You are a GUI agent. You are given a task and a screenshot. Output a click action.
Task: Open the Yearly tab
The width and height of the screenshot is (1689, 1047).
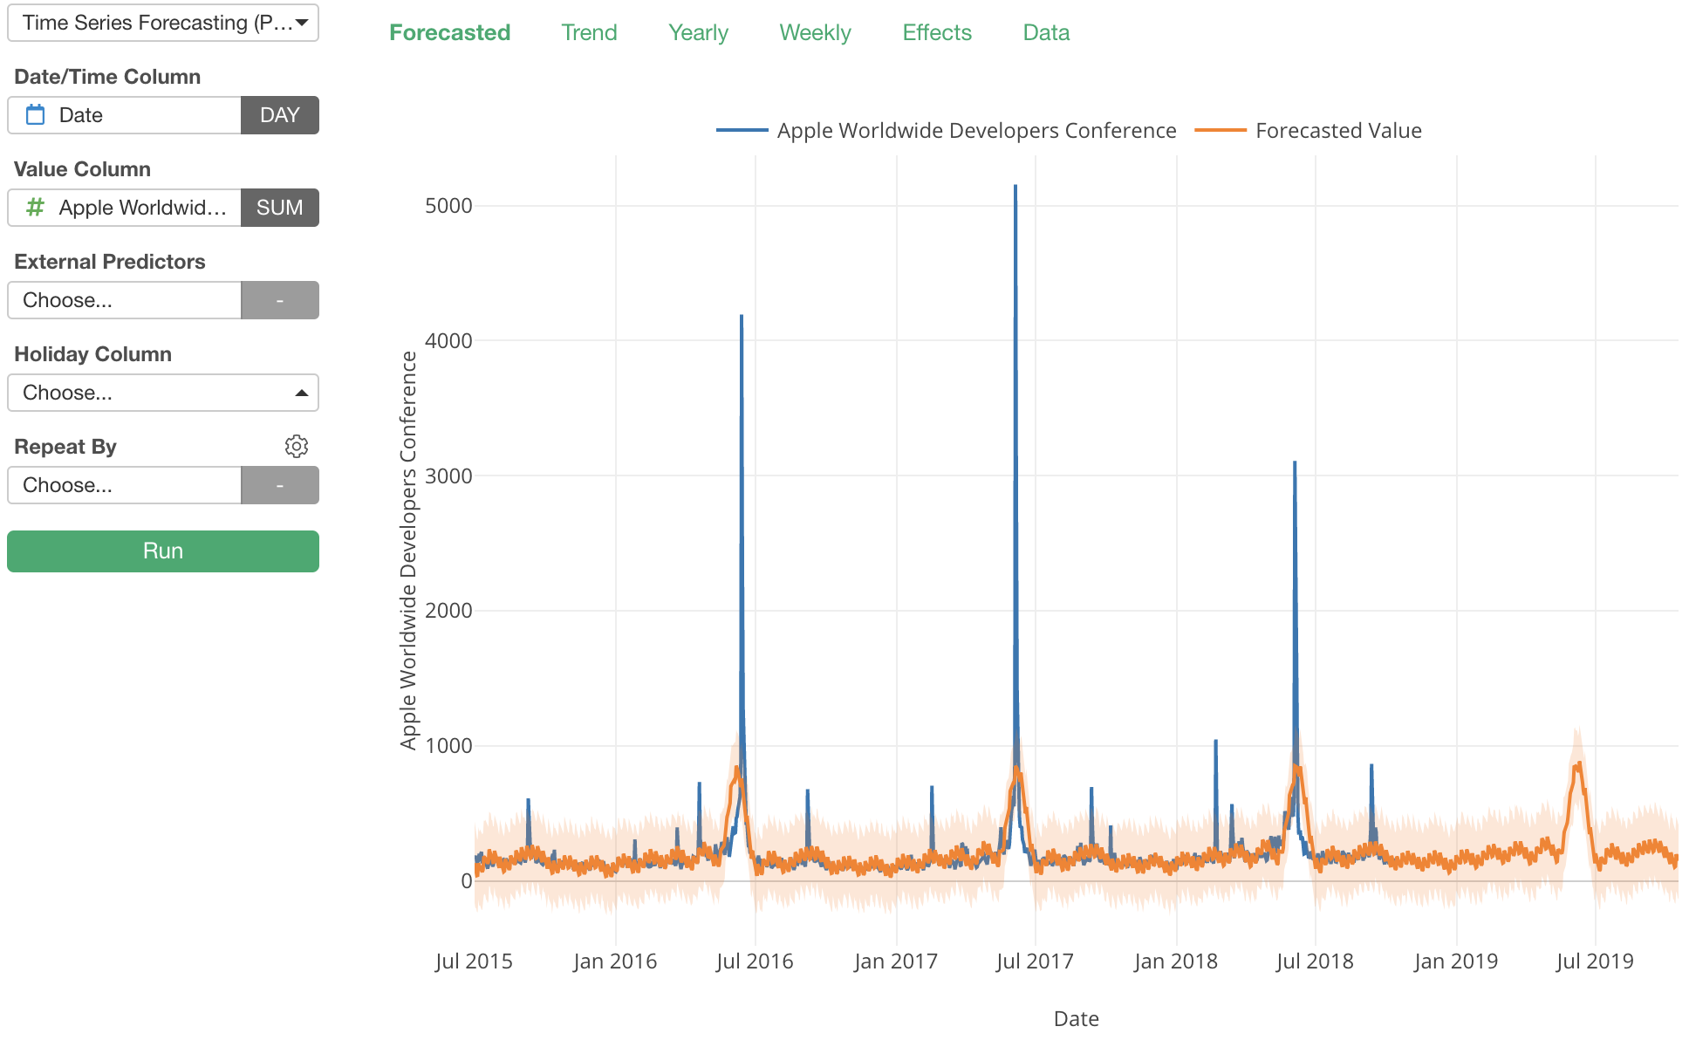(x=698, y=32)
